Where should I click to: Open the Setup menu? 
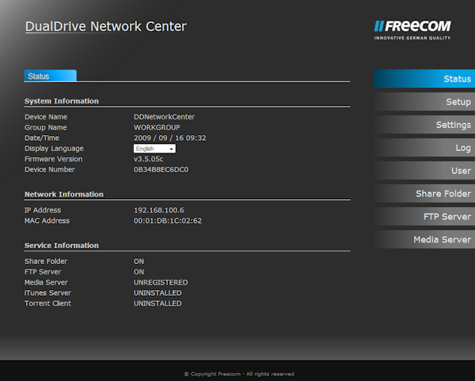click(x=424, y=102)
